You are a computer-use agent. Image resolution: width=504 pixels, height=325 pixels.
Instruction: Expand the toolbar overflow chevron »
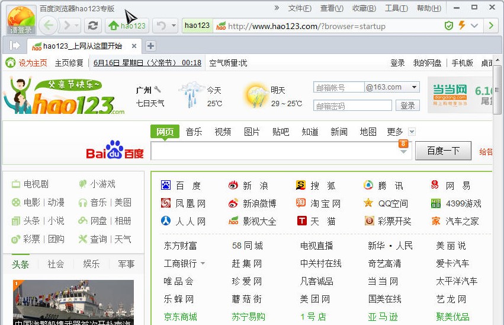(277, 8)
